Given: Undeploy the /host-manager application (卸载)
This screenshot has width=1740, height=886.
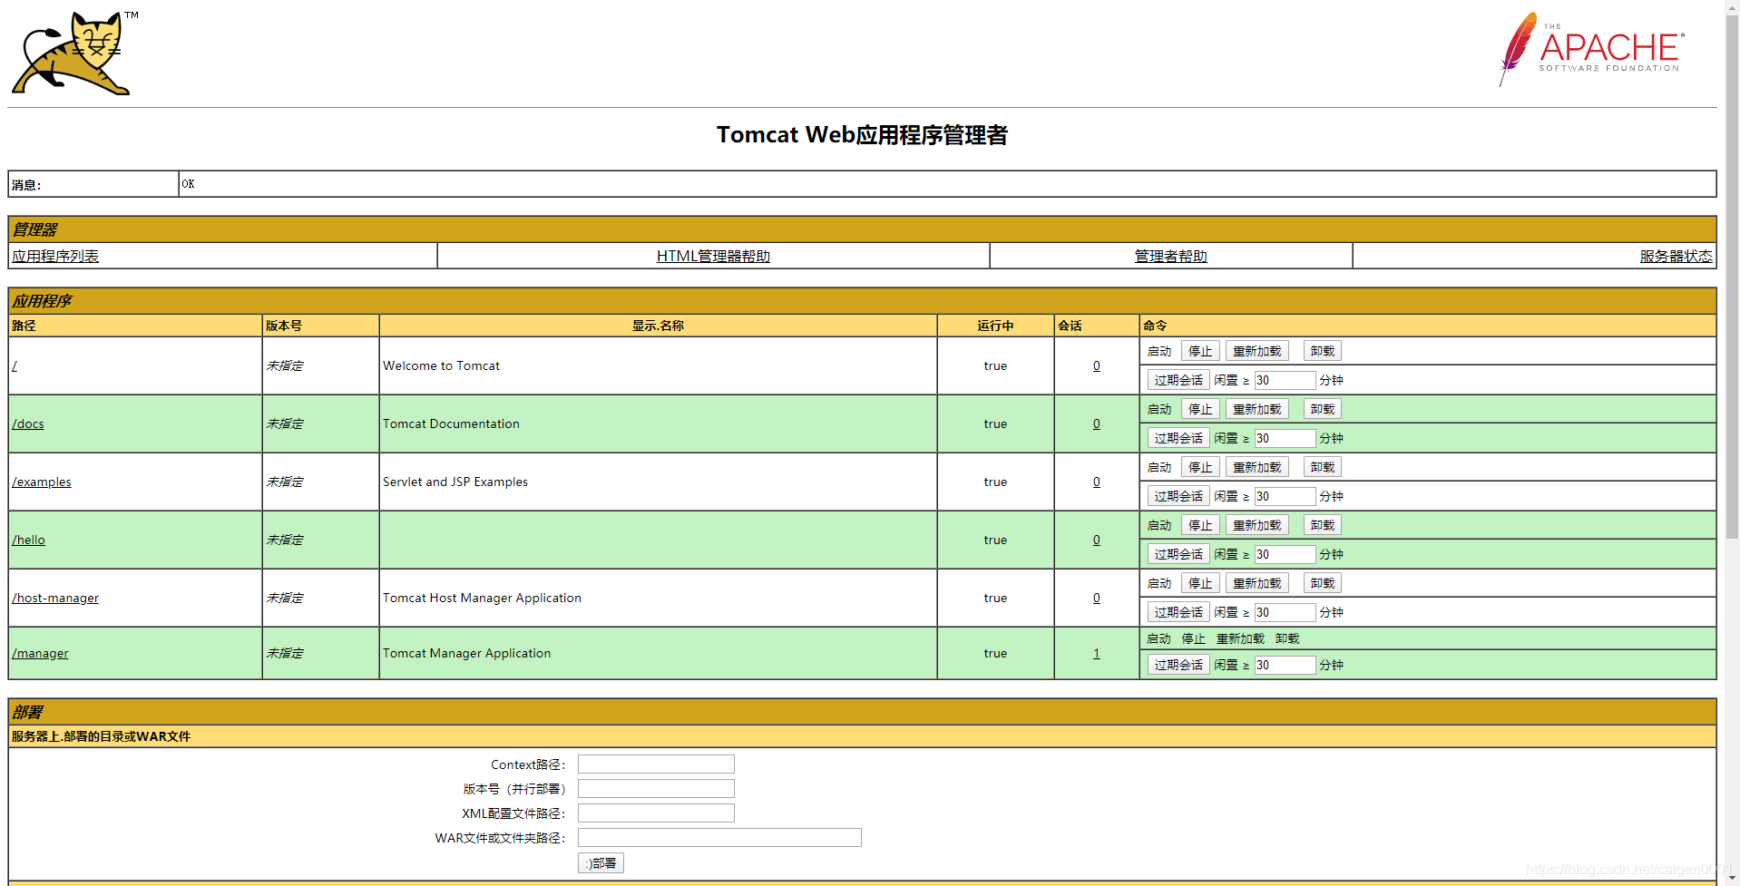Looking at the screenshot, I should (x=1322, y=583).
